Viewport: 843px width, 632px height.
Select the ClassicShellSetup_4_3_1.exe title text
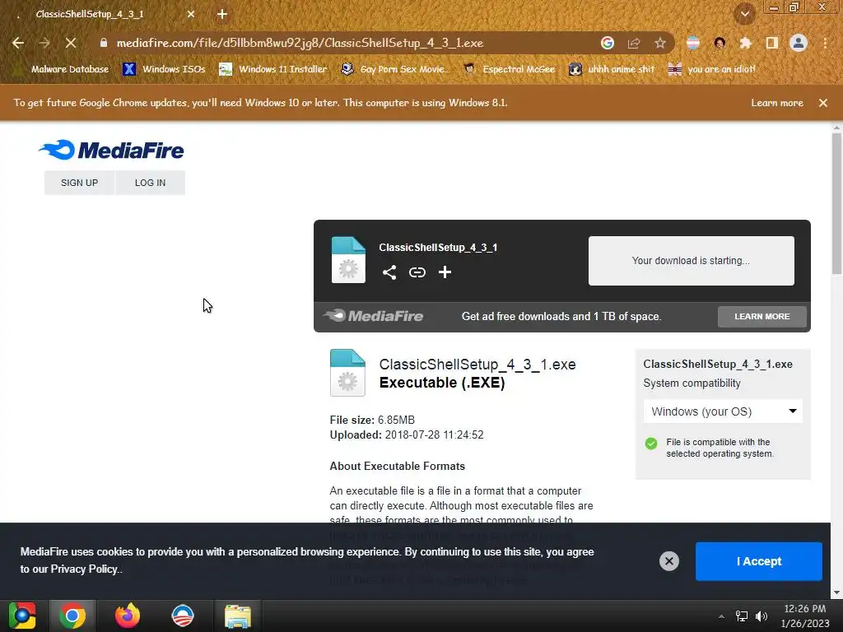(x=477, y=365)
